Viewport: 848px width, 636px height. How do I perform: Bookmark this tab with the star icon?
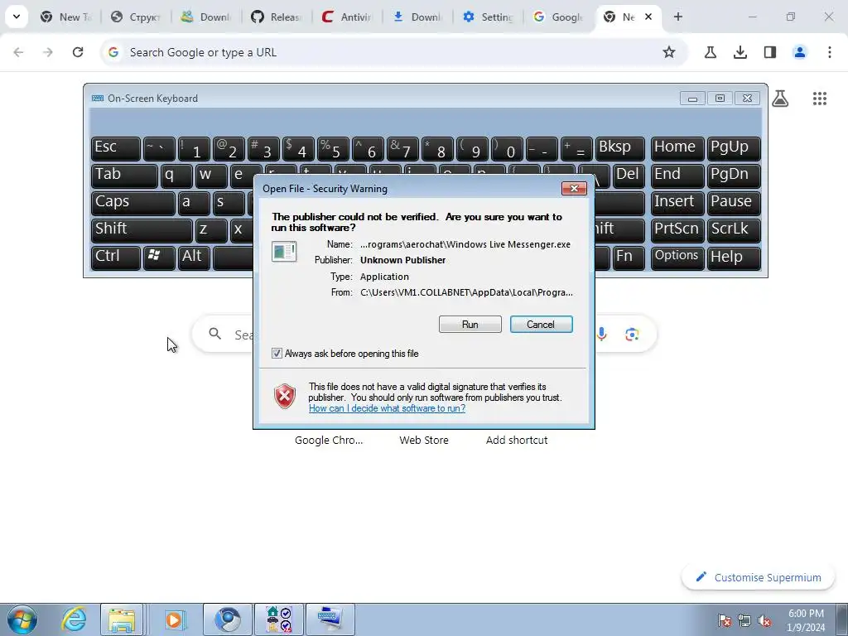point(669,52)
